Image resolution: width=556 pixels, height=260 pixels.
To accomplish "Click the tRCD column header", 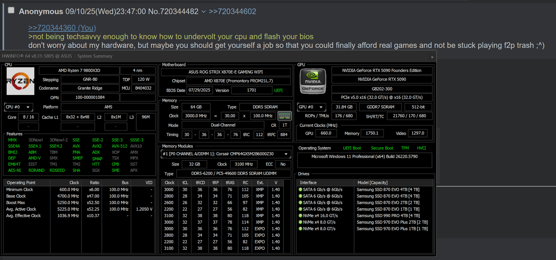I will tap(200, 183).
